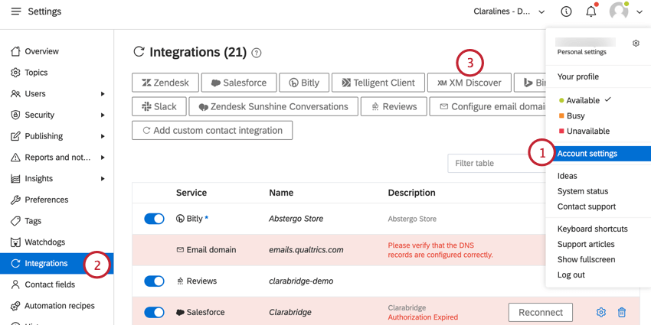This screenshot has height=325, width=651.
Task: Add Zendesk Sunshine Conversations integration
Action: point(273,106)
